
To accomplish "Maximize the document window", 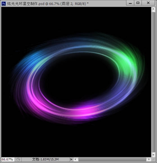I will pyautogui.click(x=138, y=3).
